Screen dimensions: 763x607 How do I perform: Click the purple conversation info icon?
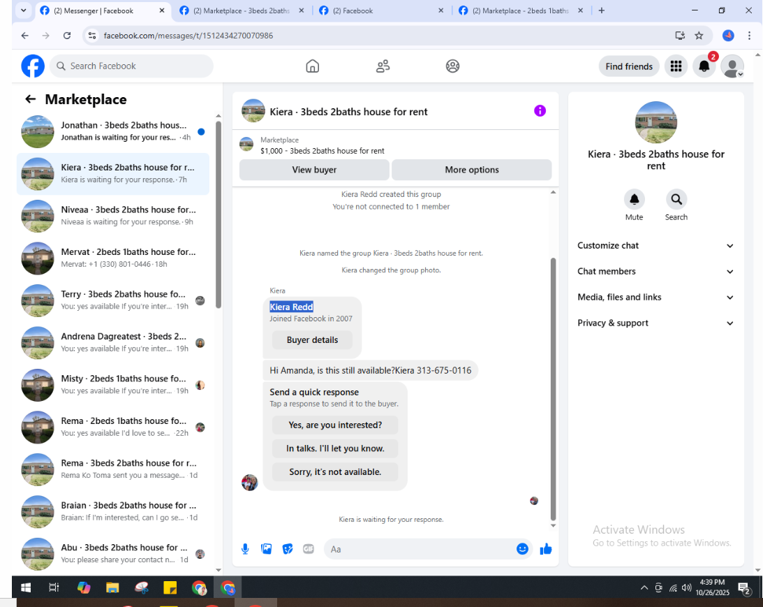(x=540, y=111)
